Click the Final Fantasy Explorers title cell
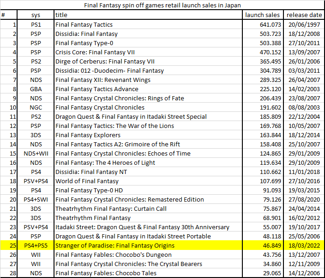Image resolution: width=325 pixels, height=278 pixels. (88, 135)
